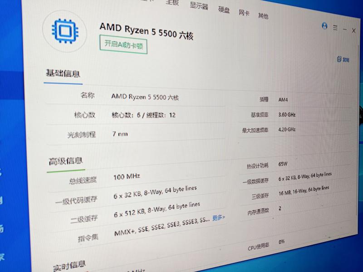Click the CPU name value in 名称 row
363x272 pixels.
(x=145, y=97)
